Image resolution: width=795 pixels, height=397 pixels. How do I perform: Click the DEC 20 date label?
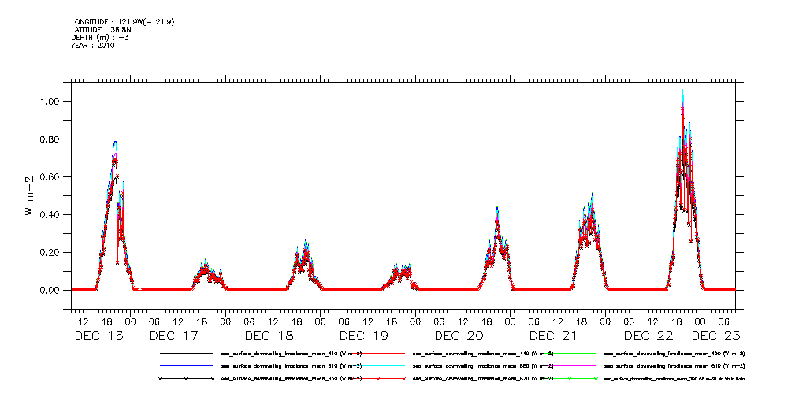[459, 336]
